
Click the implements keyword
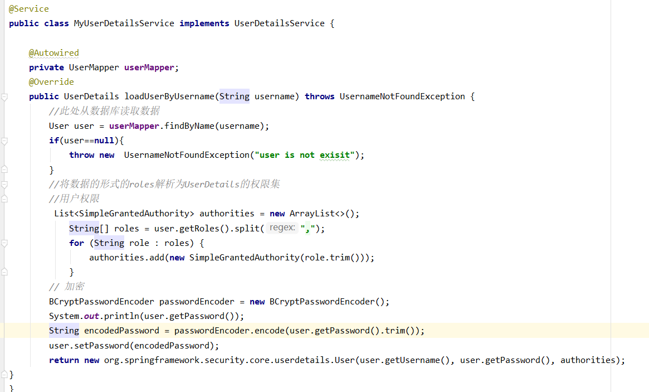coord(204,23)
